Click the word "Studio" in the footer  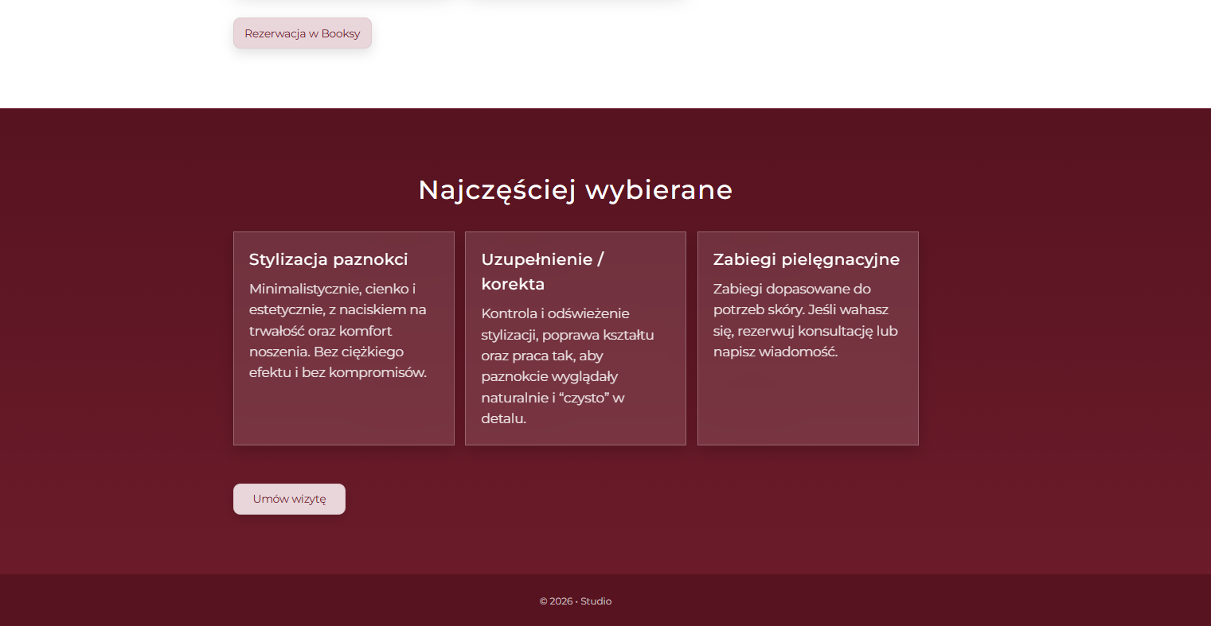(x=596, y=601)
